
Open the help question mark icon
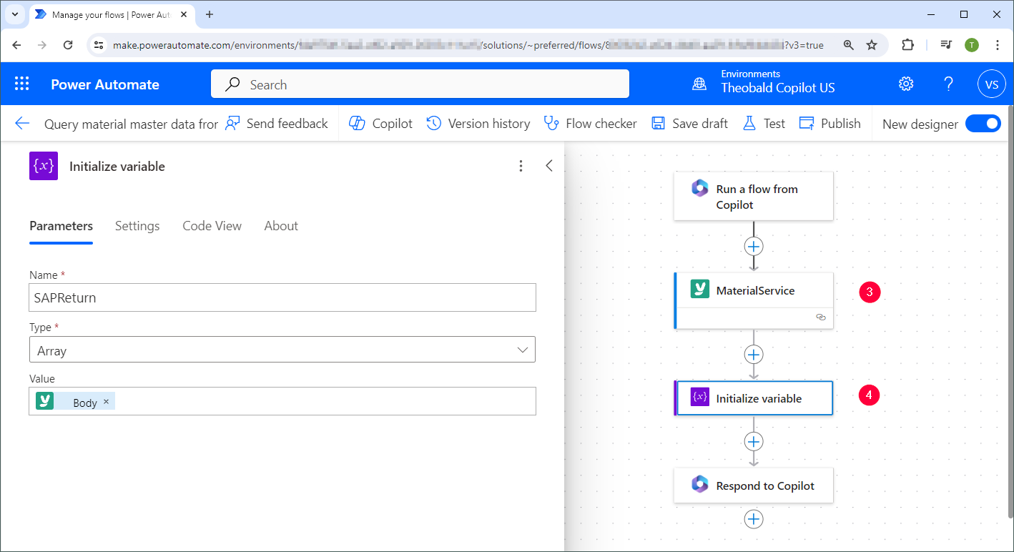[x=949, y=84]
